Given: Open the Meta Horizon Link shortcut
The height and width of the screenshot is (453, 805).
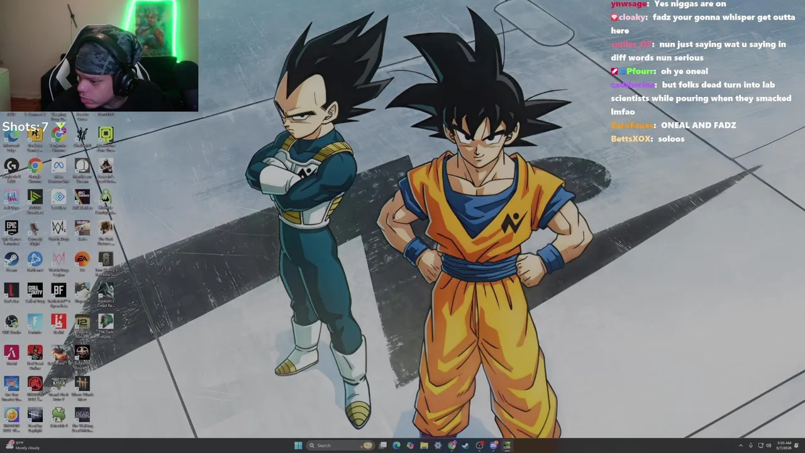Looking at the screenshot, I should pos(58,170).
